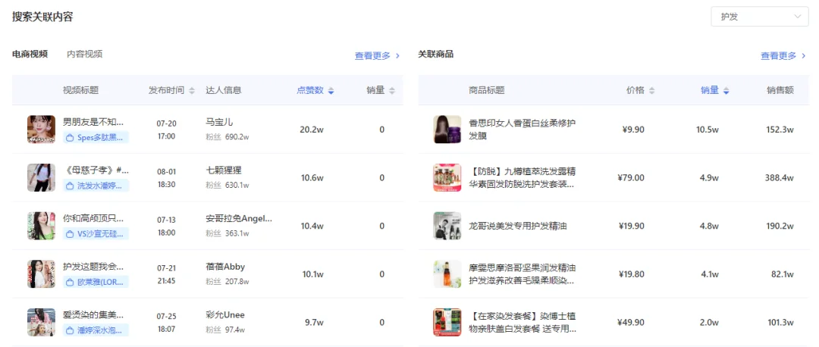Click the 粉丝 690.2w follower count
The height and width of the screenshot is (347, 819).
tap(227, 136)
